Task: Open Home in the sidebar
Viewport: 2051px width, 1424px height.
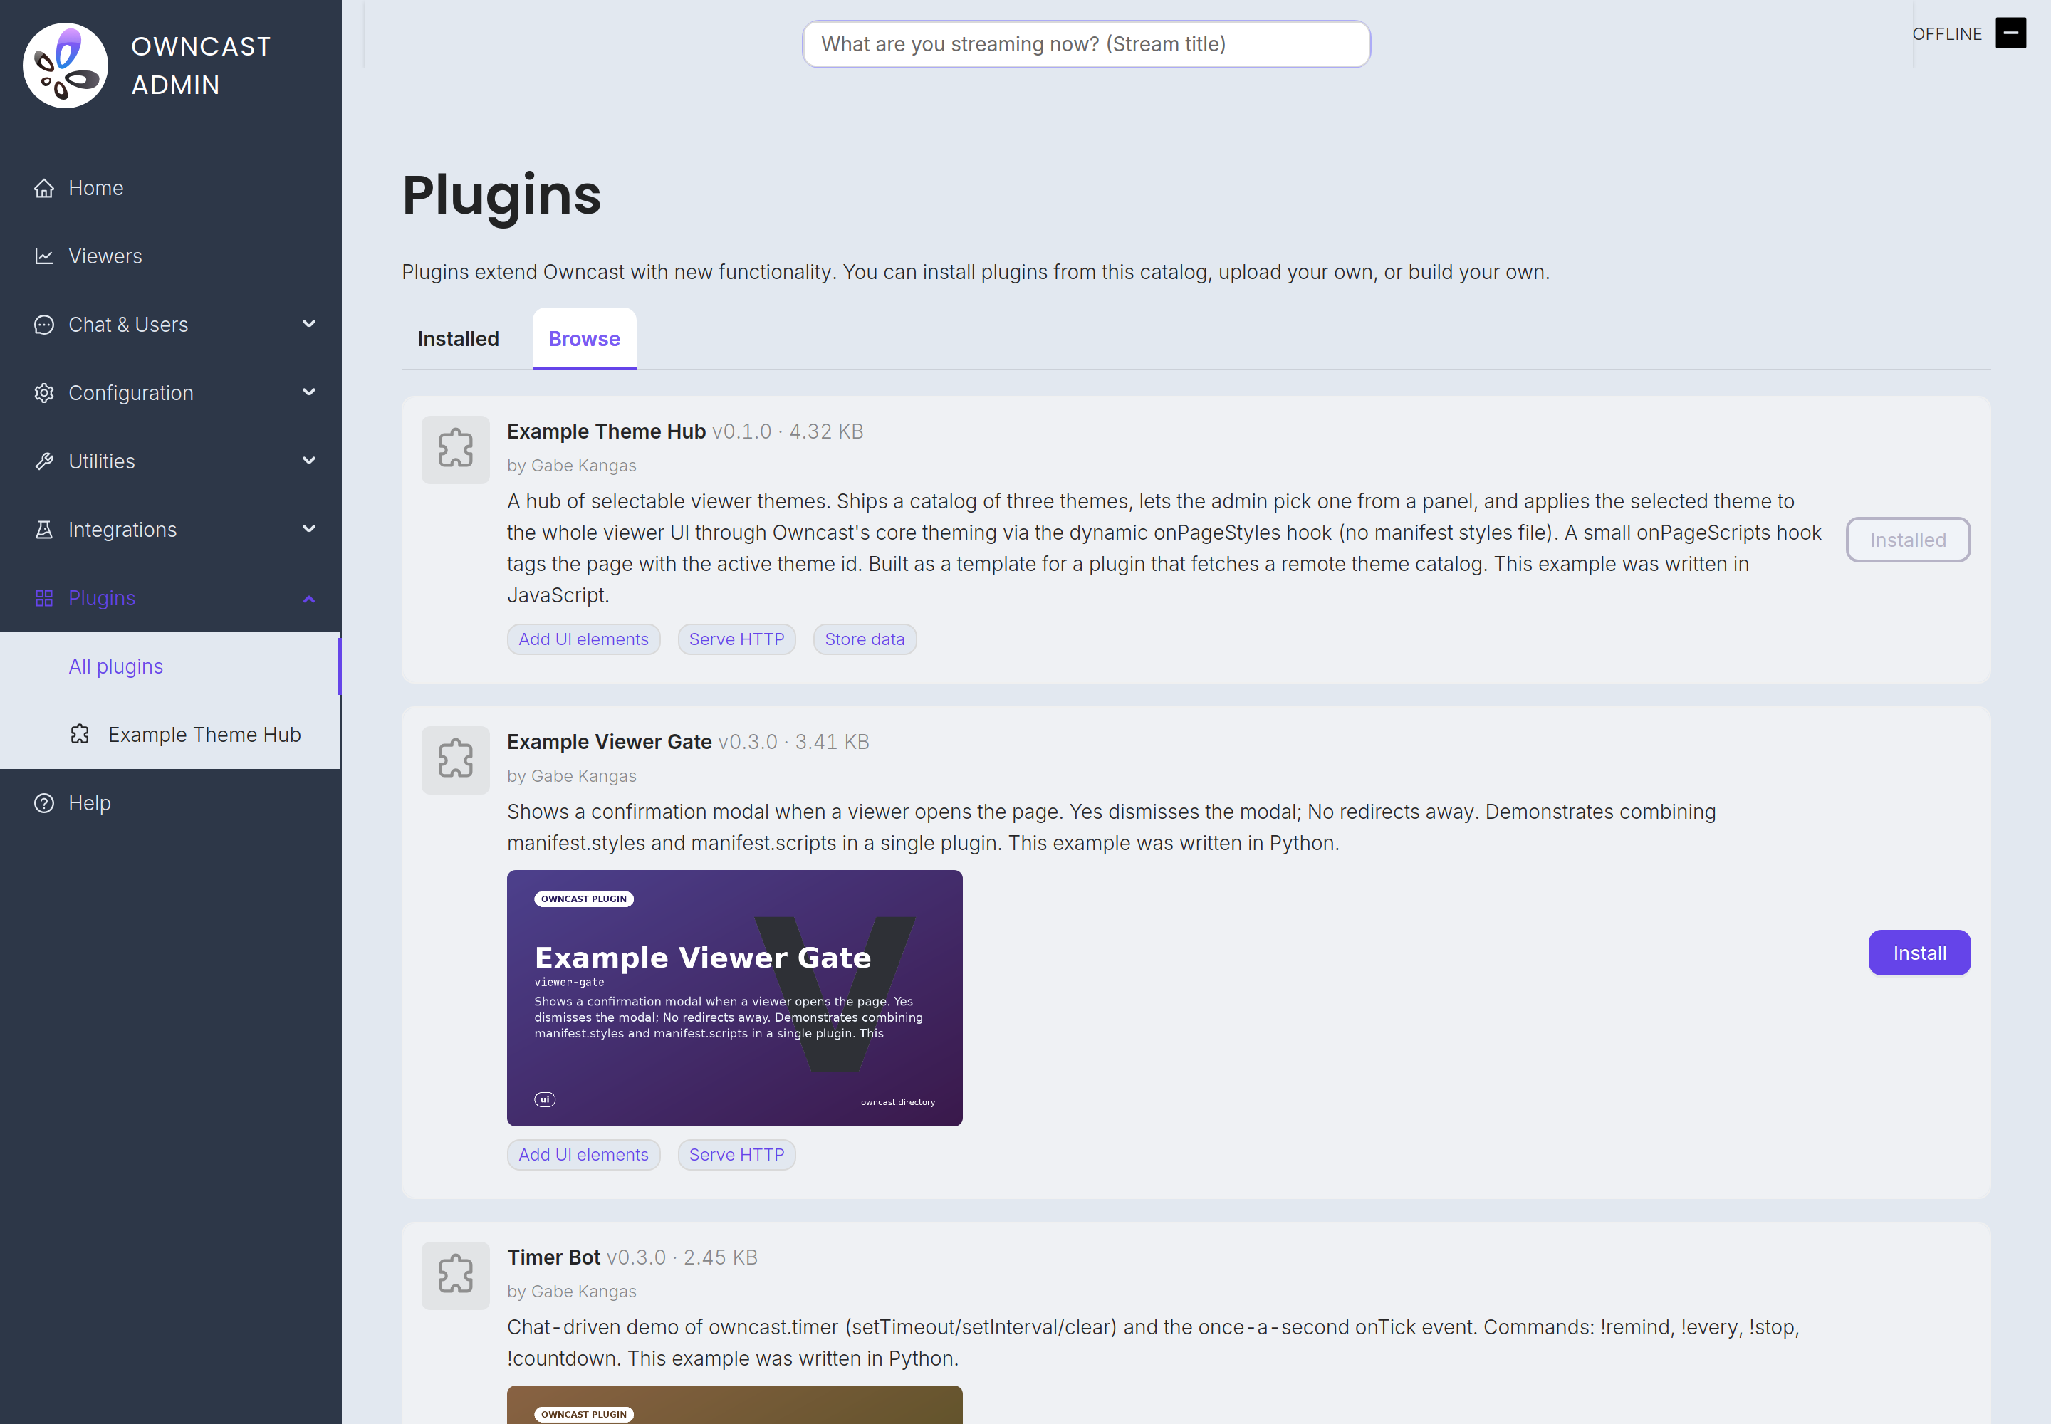Action: tap(170, 188)
